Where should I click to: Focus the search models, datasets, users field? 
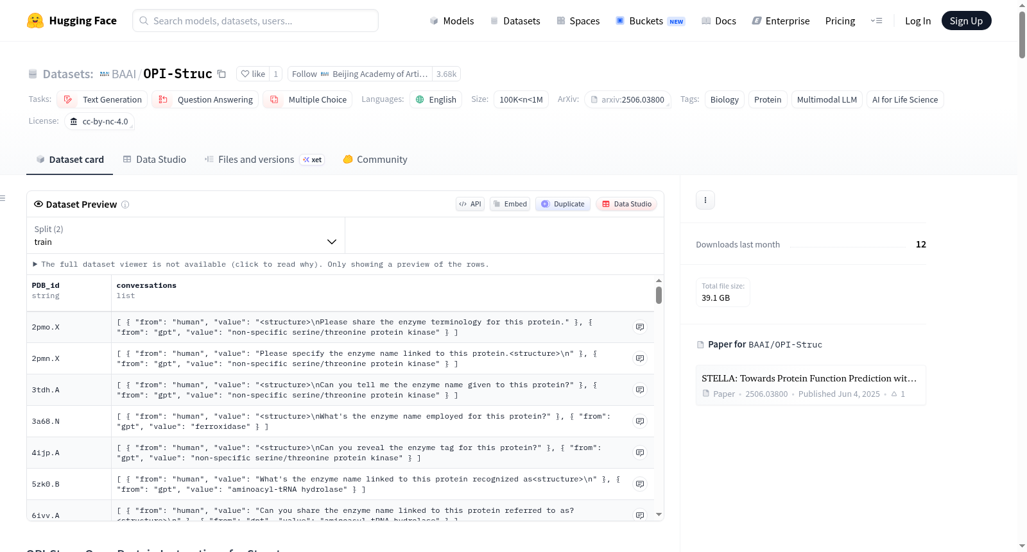pyautogui.click(x=255, y=21)
